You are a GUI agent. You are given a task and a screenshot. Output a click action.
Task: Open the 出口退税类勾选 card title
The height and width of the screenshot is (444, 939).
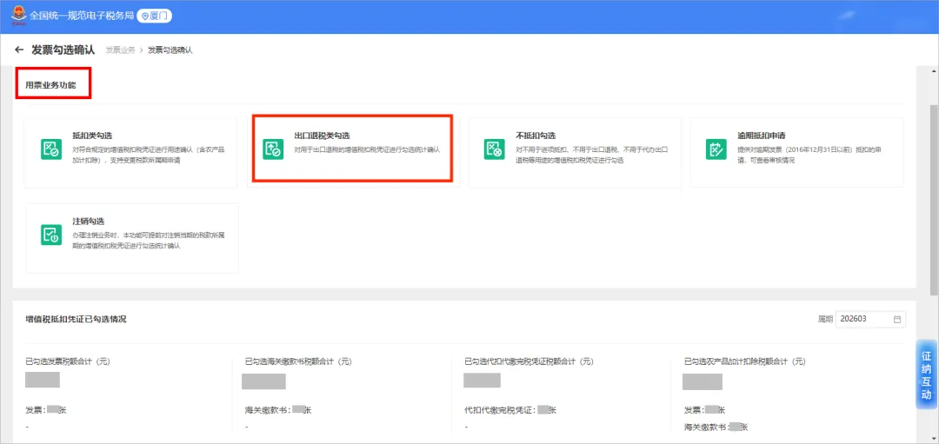tap(322, 136)
